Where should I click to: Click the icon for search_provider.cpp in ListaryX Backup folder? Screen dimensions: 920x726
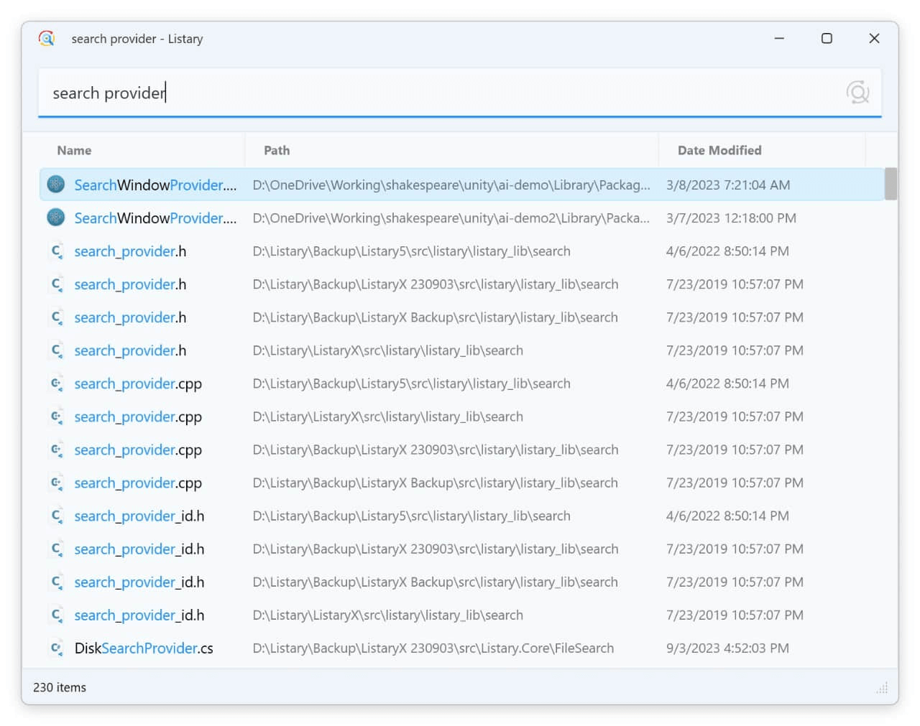pos(56,483)
